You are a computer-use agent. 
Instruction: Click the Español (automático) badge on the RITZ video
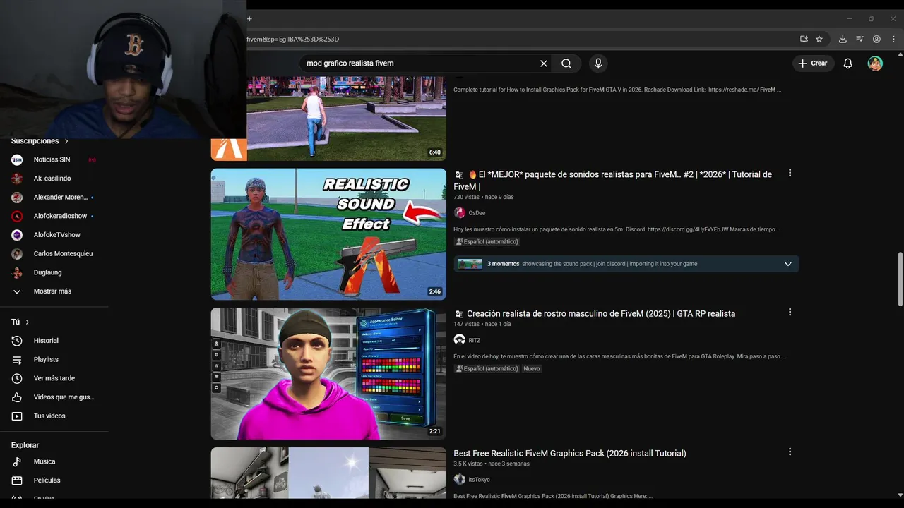pos(487,368)
